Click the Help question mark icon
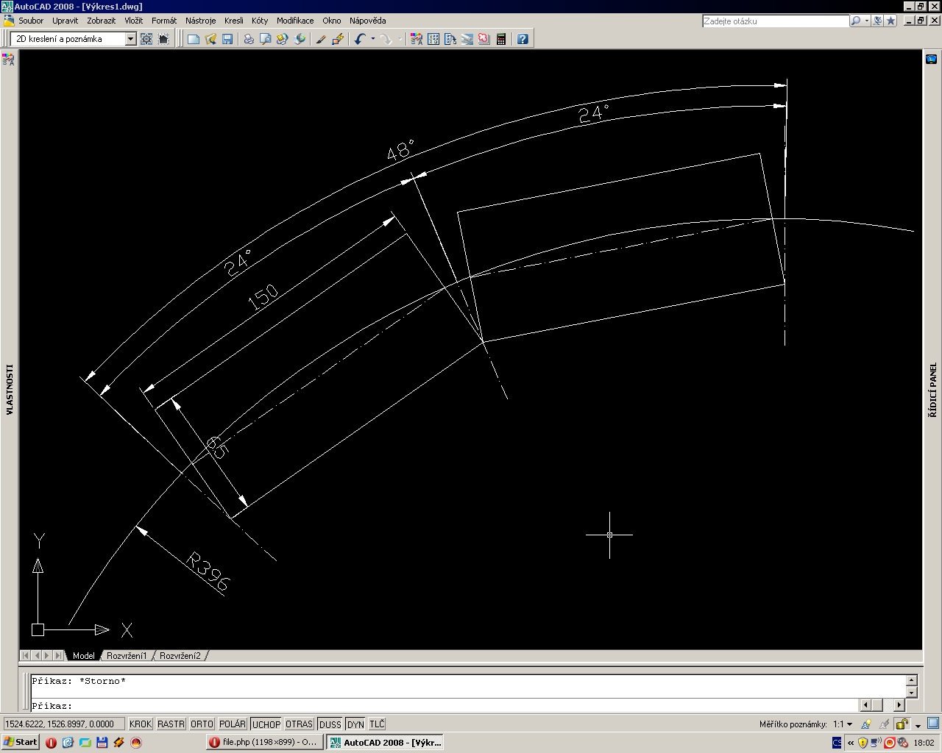 click(x=523, y=39)
